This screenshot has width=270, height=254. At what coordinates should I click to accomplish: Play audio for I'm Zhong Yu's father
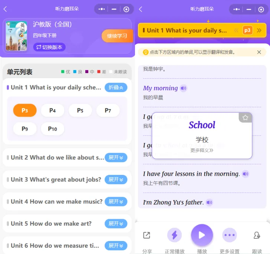[210, 202]
